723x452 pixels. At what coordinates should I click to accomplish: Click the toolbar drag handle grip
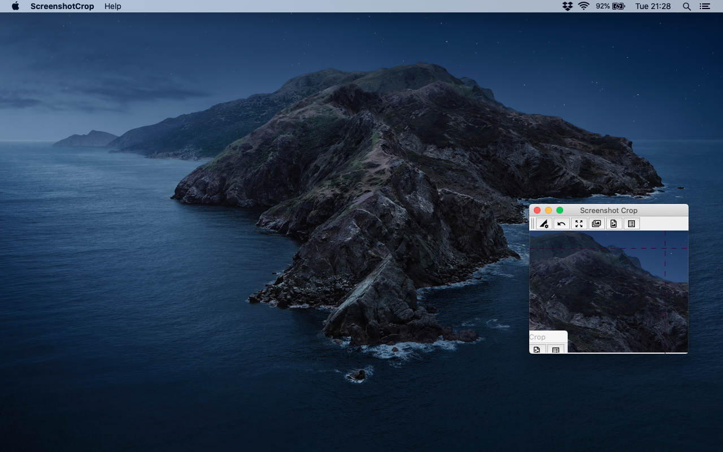coord(532,224)
